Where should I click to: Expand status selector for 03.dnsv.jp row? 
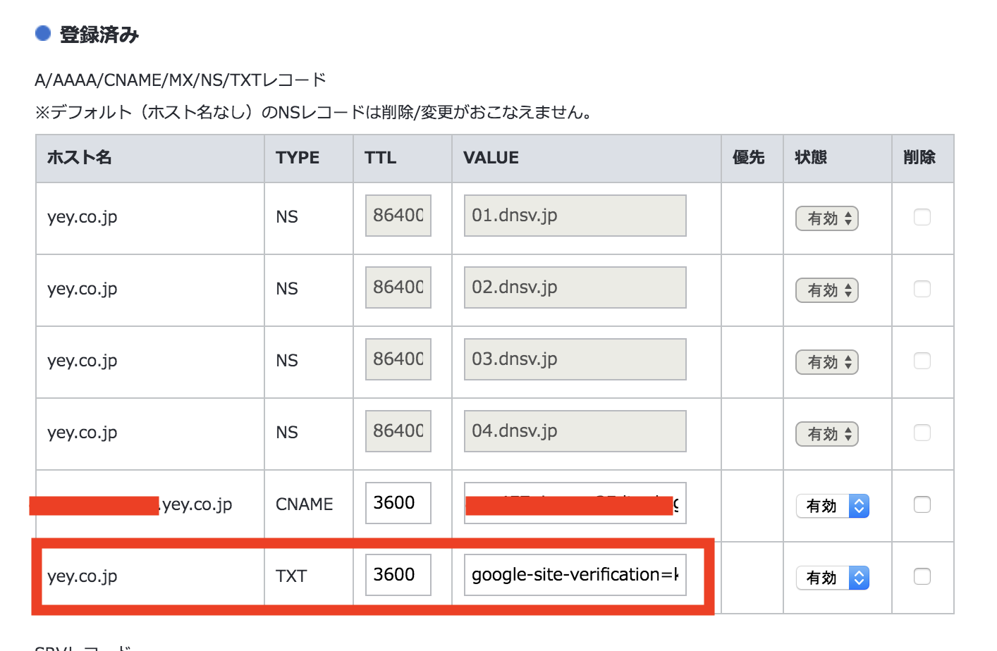[827, 362]
